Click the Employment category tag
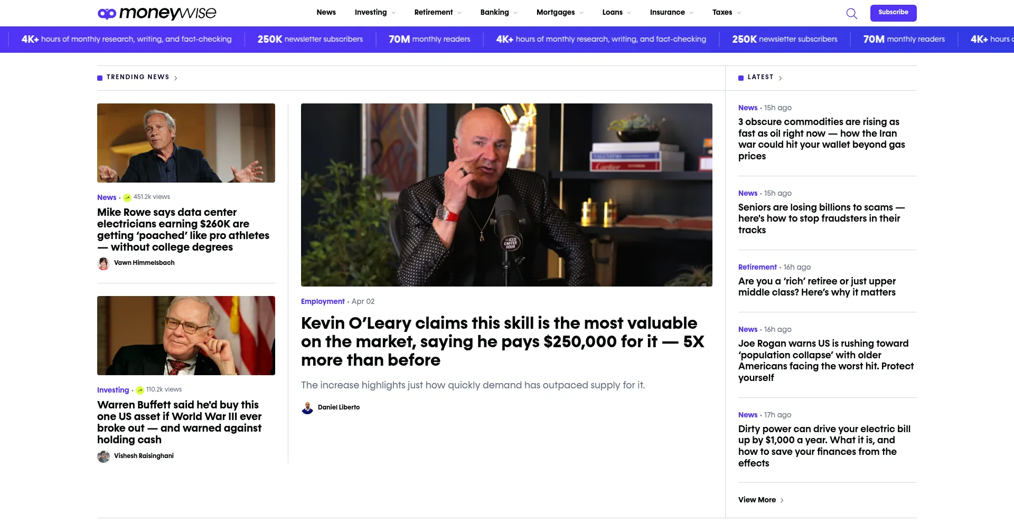 pos(323,301)
